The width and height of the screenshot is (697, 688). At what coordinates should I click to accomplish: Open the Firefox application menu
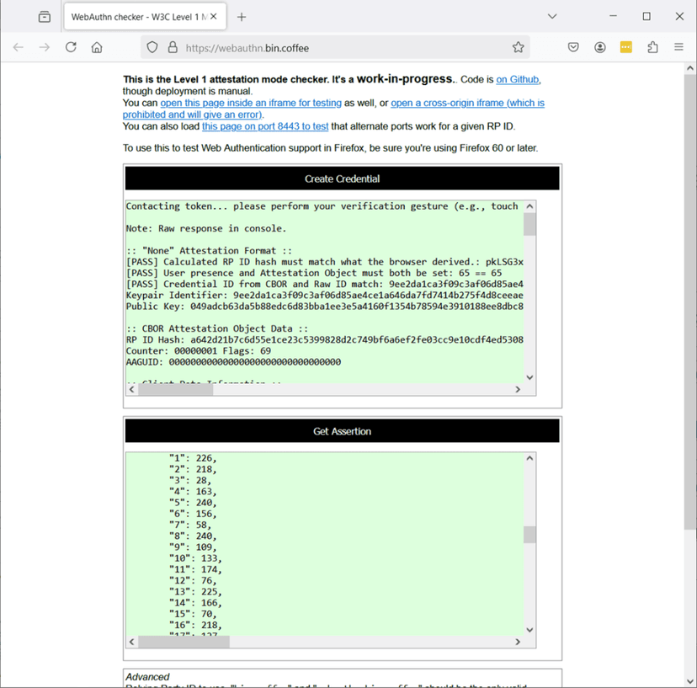click(x=678, y=48)
